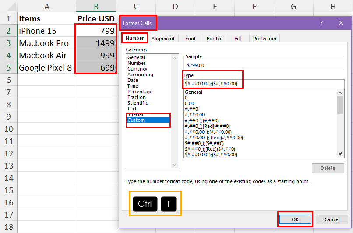
Task: Select the Scientific category
Action: point(138,103)
